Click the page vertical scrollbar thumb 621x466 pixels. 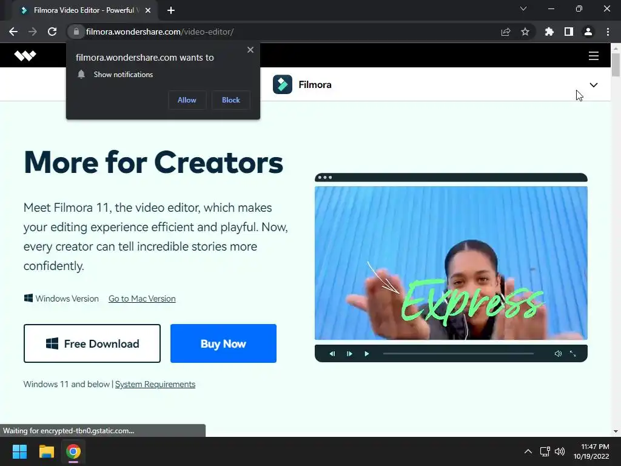(x=616, y=65)
